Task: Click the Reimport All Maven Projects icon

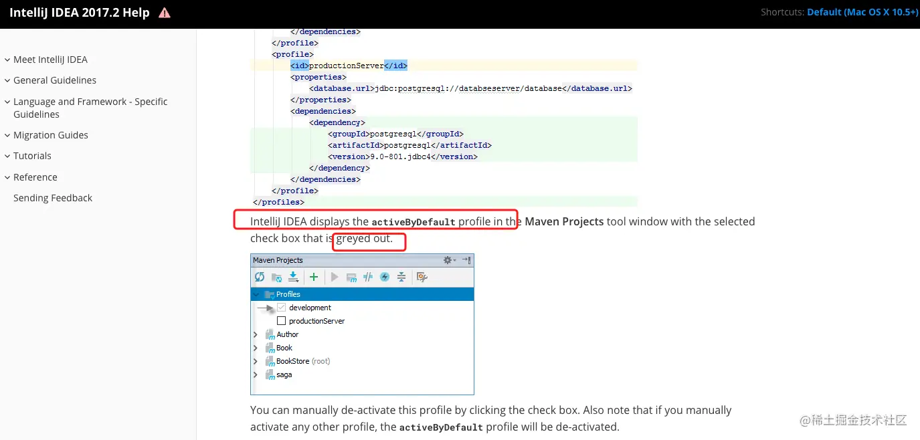Action: pos(260,277)
